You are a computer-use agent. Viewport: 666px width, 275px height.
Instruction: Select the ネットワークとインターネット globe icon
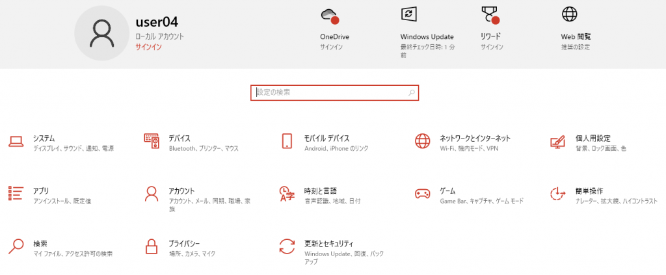point(423,142)
